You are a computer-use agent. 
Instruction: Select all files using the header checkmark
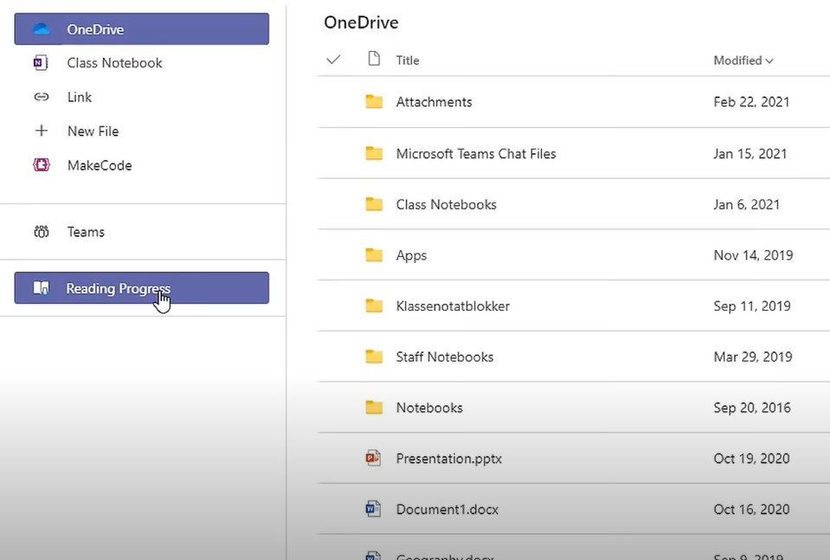click(333, 60)
